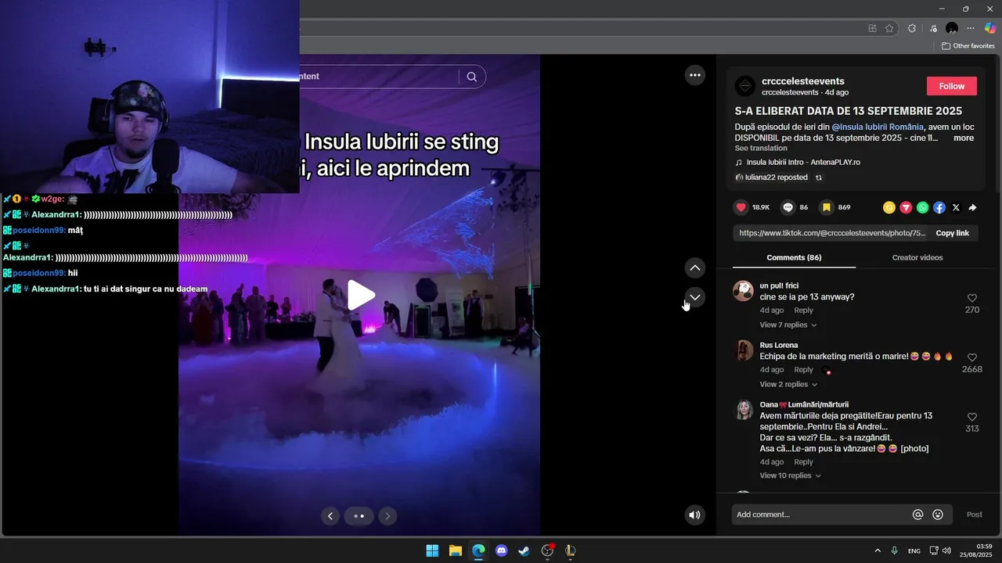1002x563 pixels.
Task: Open Edge Settings and more menu
Action: coord(971,28)
